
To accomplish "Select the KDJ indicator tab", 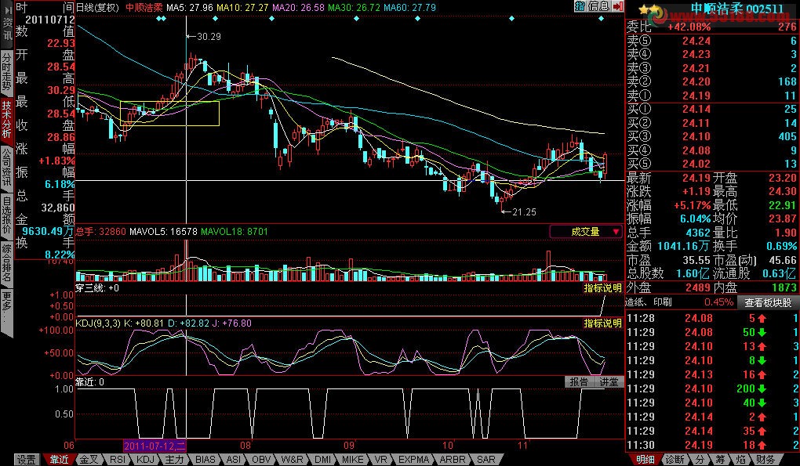I will point(145,460).
